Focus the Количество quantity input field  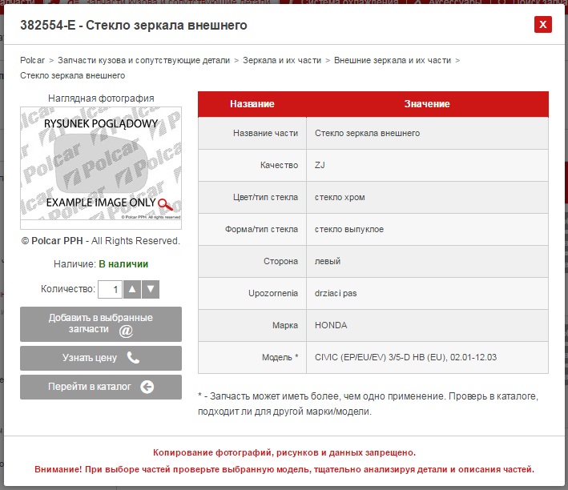[x=110, y=289]
